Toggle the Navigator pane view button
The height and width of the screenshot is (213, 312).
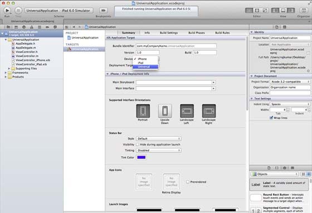(x=275, y=11)
